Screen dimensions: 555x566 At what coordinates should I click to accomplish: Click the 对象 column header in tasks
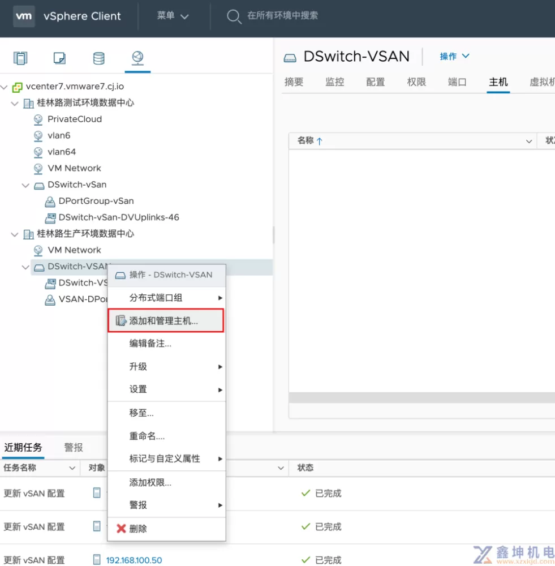click(x=96, y=468)
